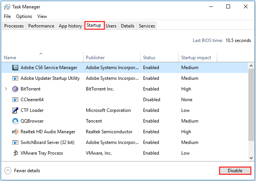
Task: Sort by Publisher column header
Action: tap(112, 57)
